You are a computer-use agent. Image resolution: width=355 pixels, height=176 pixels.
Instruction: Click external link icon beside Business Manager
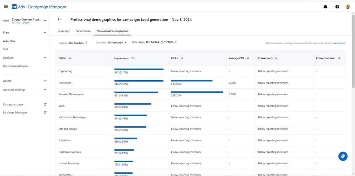45,112
